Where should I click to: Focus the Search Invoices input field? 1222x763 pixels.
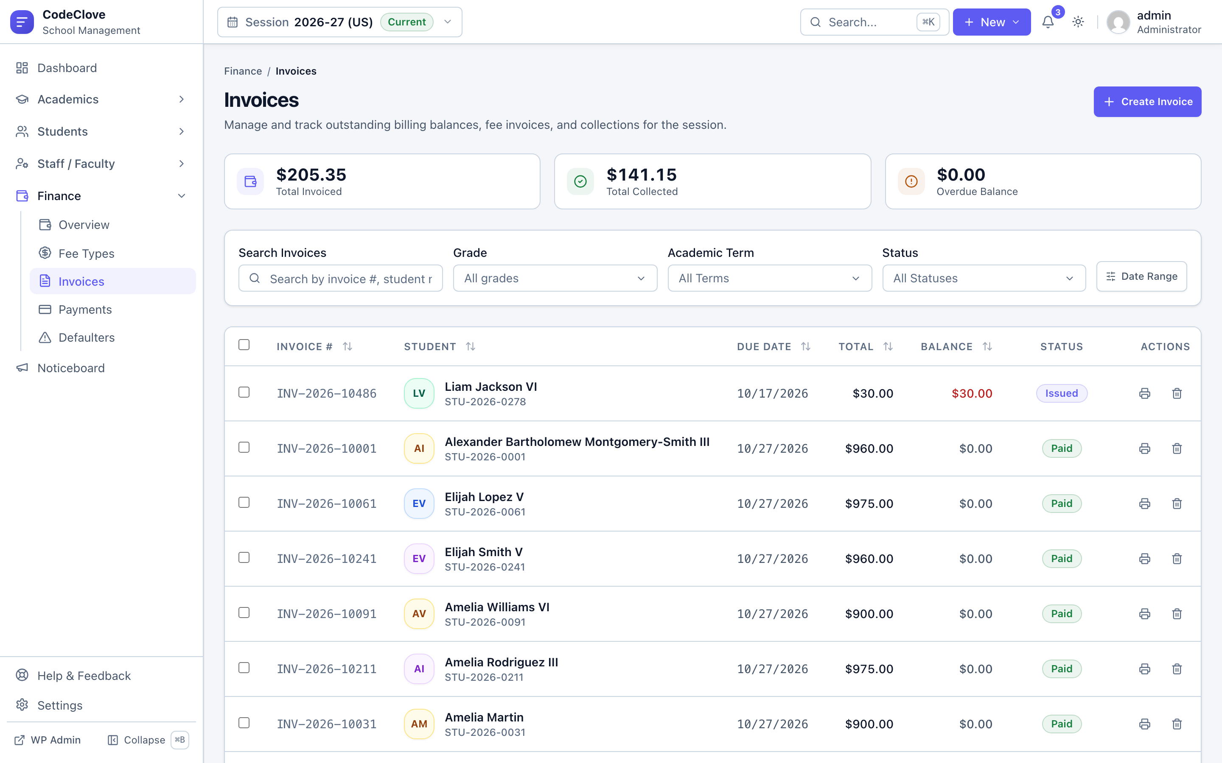[340, 278]
